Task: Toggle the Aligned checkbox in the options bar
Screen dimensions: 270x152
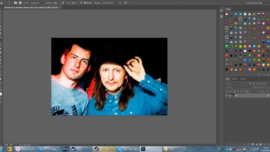Action: pos(85,3)
